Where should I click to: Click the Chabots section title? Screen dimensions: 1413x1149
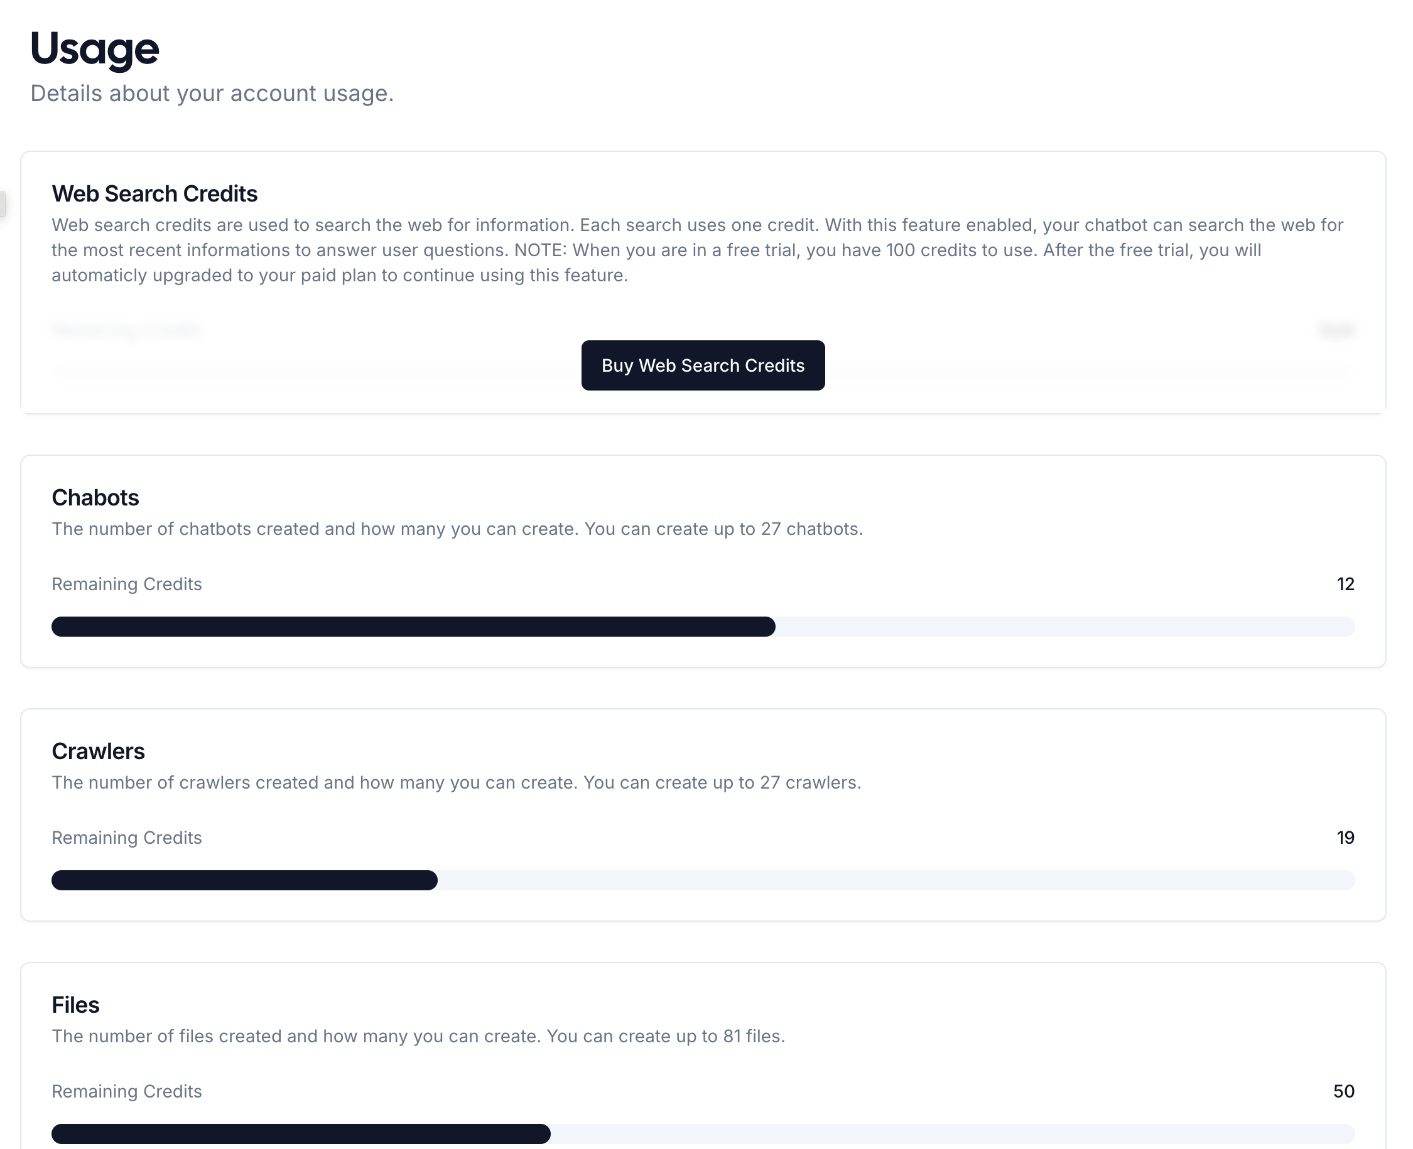[95, 497]
